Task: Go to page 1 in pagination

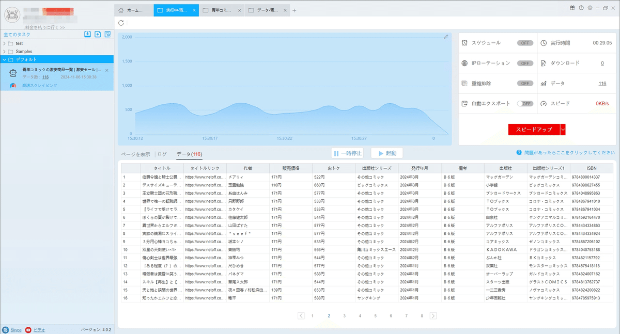Action: (x=312, y=315)
